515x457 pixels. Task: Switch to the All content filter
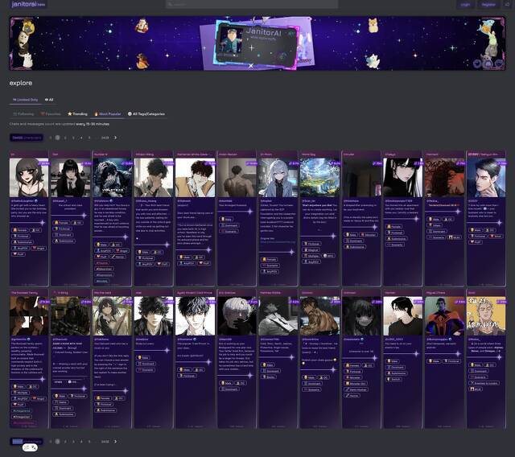(49, 100)
